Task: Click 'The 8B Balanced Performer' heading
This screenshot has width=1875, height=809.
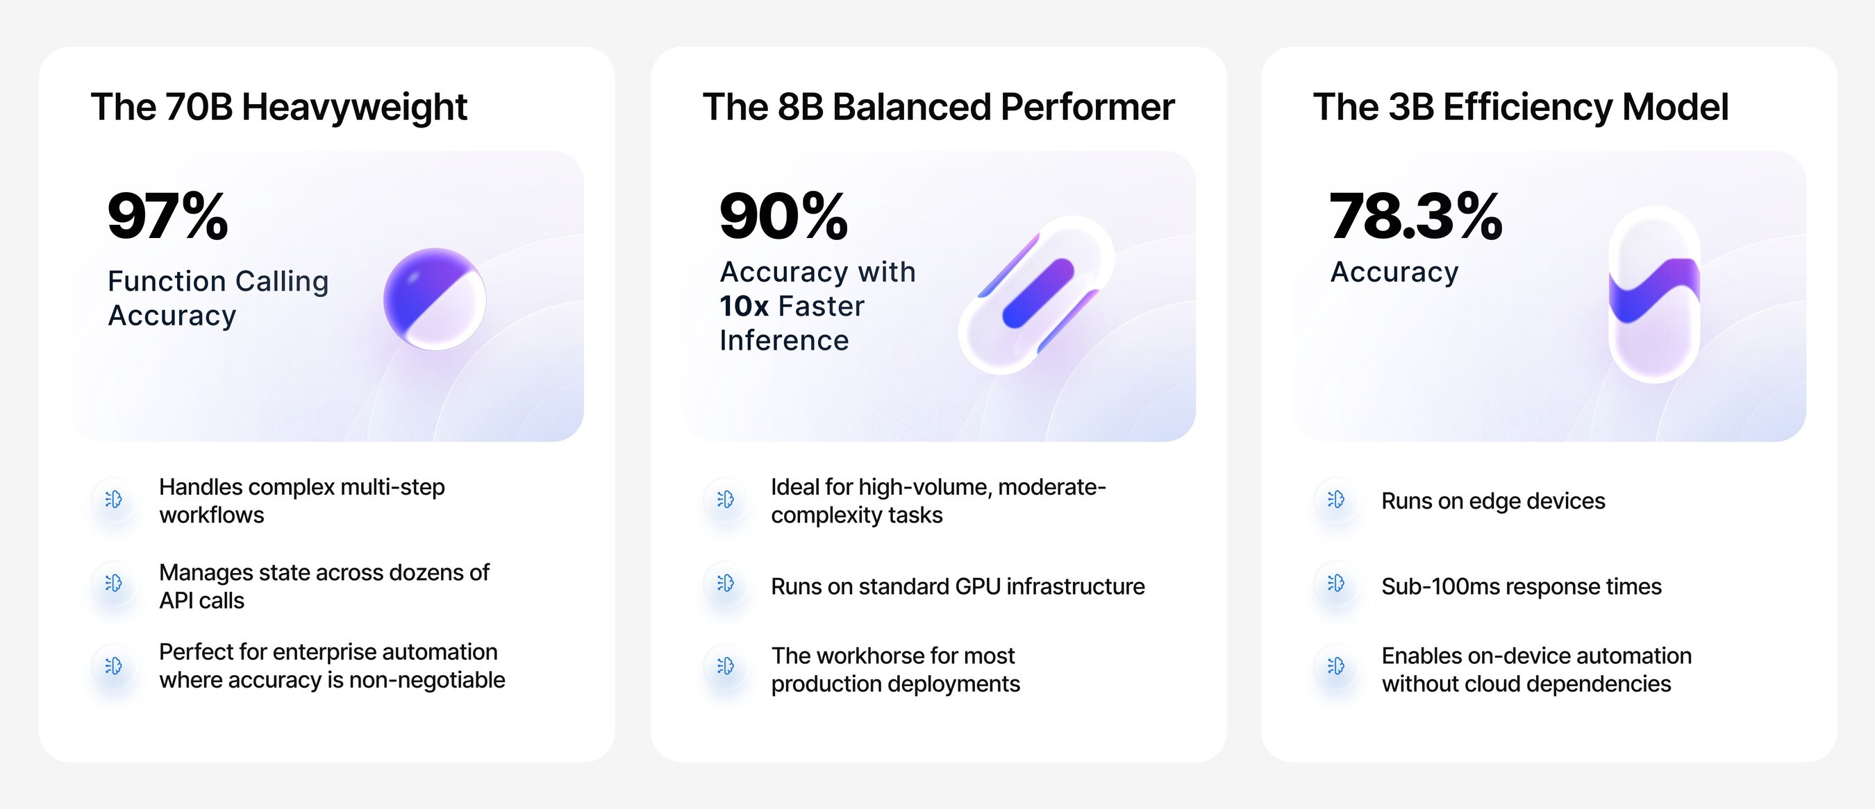Action: (x=938, y=107)
